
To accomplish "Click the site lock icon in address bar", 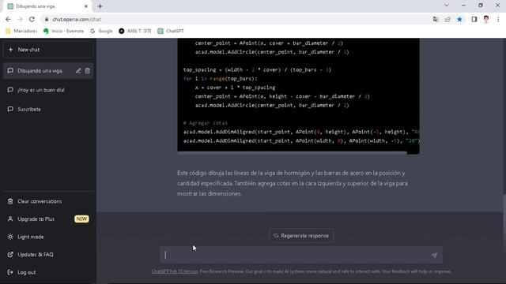I will [47, 19].
